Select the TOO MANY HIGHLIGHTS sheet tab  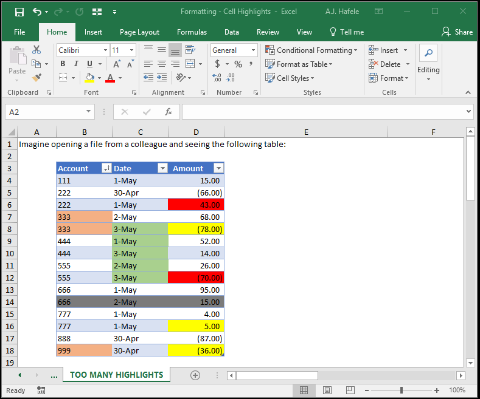point(117,375)
